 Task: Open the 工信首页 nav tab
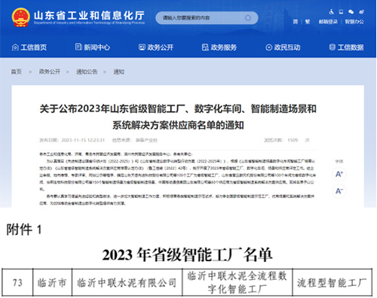[29, 47]
